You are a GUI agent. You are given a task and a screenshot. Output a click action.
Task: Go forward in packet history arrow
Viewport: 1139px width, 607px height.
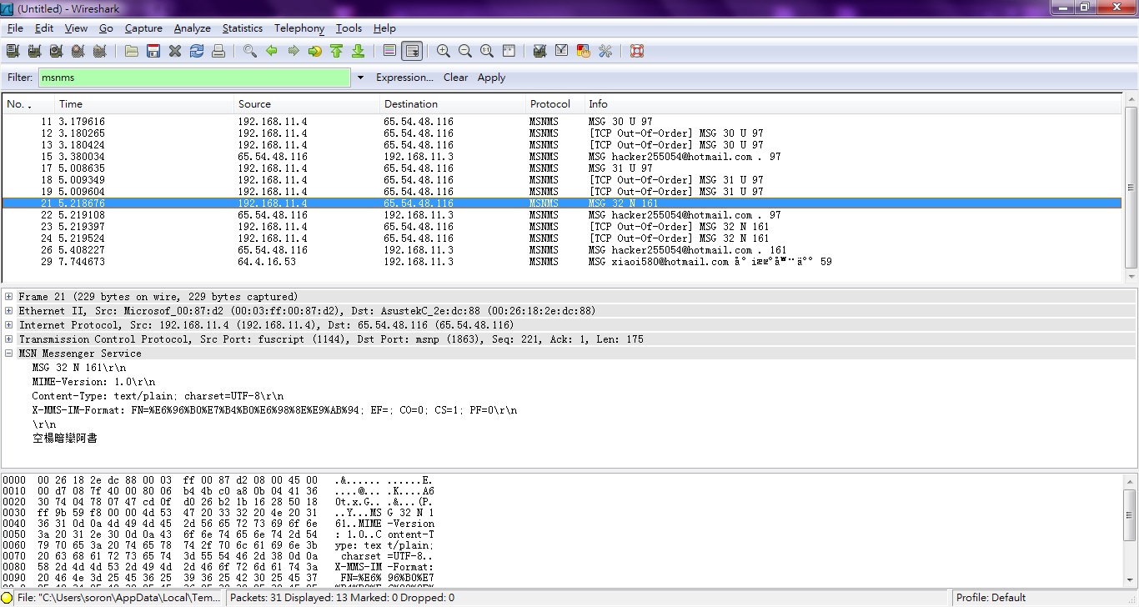pyautogui.click(x=294, y=51)
